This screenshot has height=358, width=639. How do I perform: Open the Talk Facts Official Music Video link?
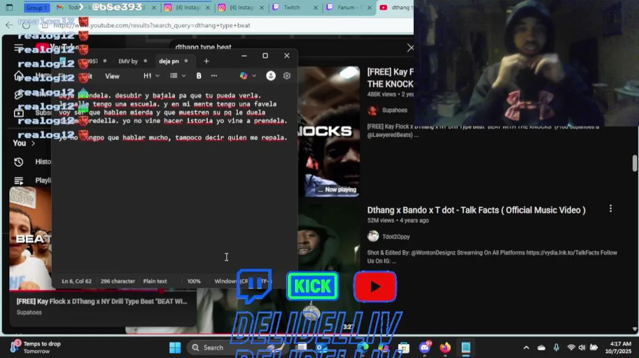point(476,210)
